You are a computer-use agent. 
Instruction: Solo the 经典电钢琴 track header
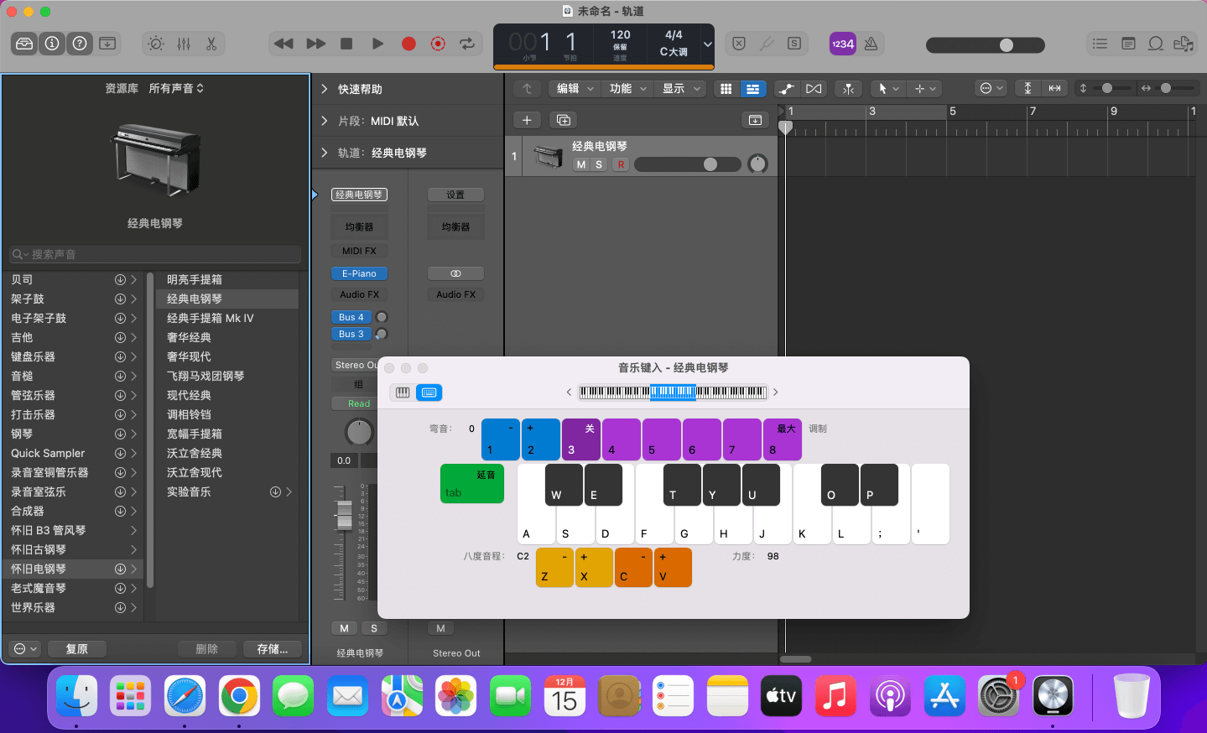(599, 164)
